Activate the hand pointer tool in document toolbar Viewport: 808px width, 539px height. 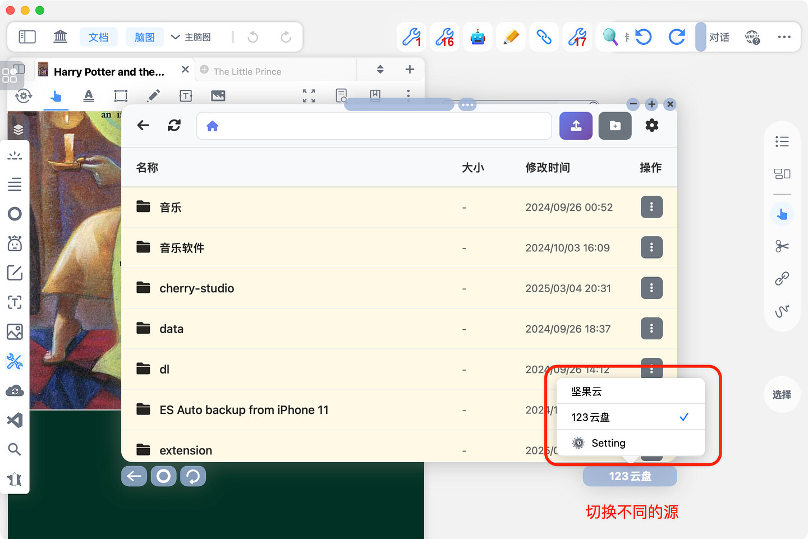point(56,96)
